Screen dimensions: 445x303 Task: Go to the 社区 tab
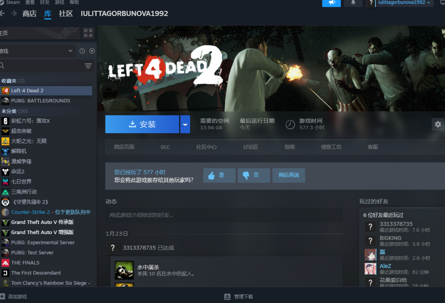[66, 13]
